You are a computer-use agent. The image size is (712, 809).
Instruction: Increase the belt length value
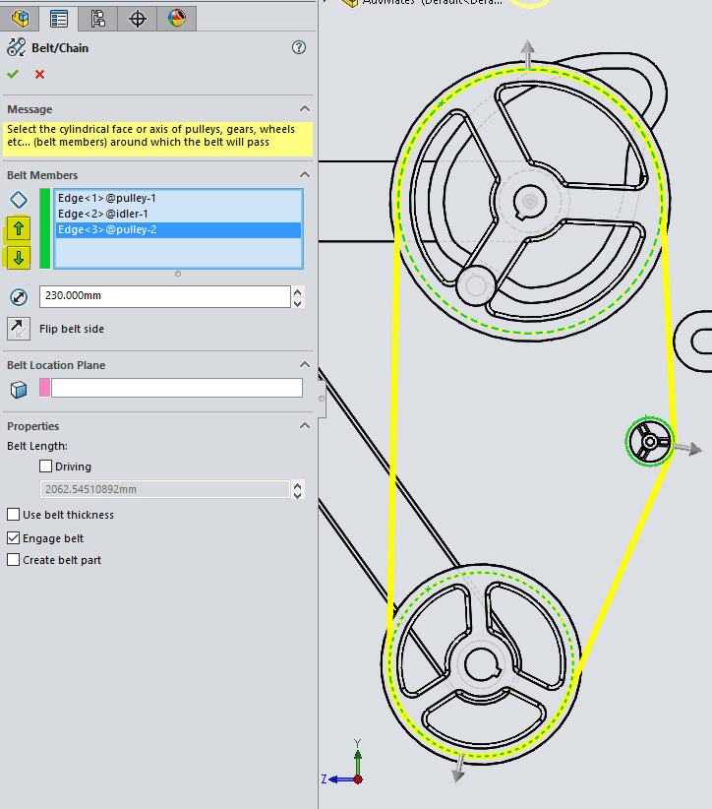tap(297, 485)
